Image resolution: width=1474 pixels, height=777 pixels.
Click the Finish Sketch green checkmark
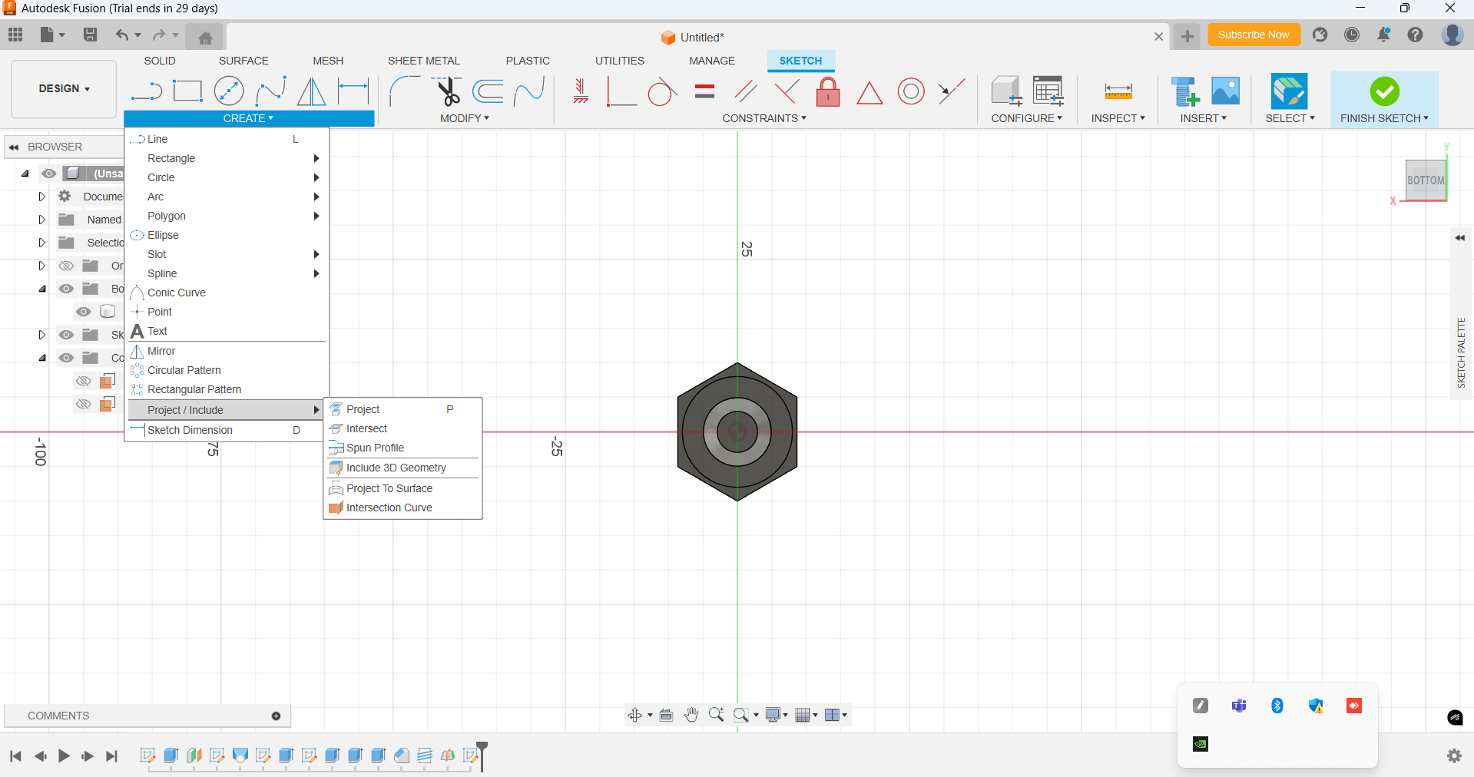pos(1384,91)
